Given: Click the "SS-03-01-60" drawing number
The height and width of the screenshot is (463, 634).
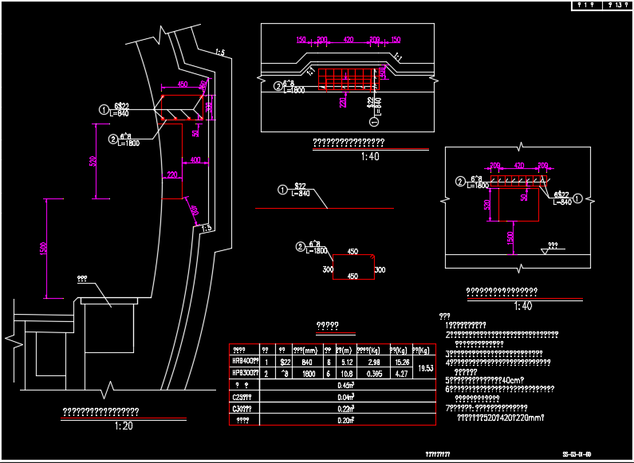Looking at the screenshot, I should click(x=577, y=454).
